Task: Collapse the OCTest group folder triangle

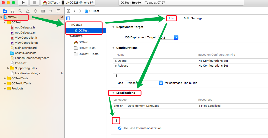Action: click(x=5, y=22)
